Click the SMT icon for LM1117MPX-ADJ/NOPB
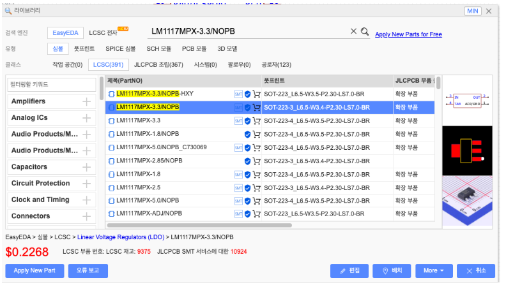 click(238, 214)
